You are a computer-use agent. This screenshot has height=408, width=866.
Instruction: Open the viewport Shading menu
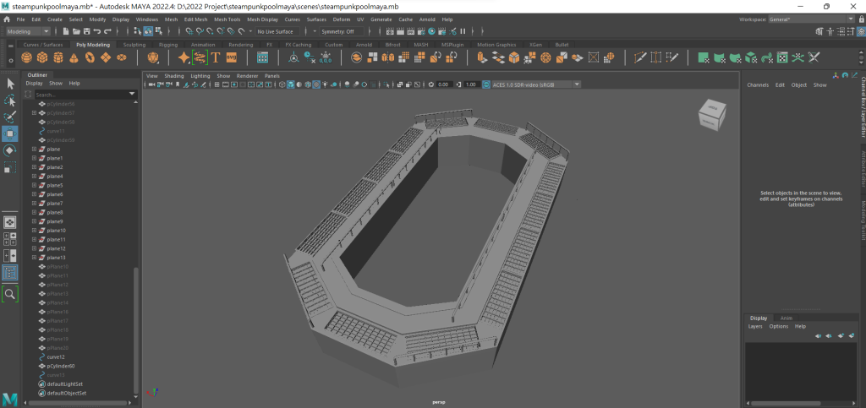[174, 75]
